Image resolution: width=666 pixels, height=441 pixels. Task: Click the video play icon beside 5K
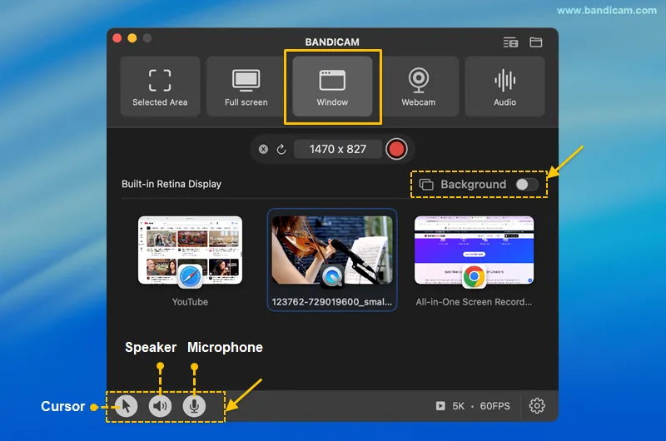pyautogui.click(x=440, y=406)
